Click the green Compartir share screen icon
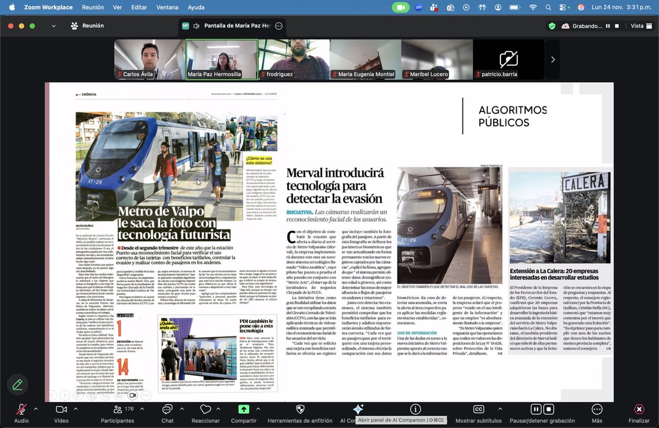 pyautogui.click(x=244, y=409)
